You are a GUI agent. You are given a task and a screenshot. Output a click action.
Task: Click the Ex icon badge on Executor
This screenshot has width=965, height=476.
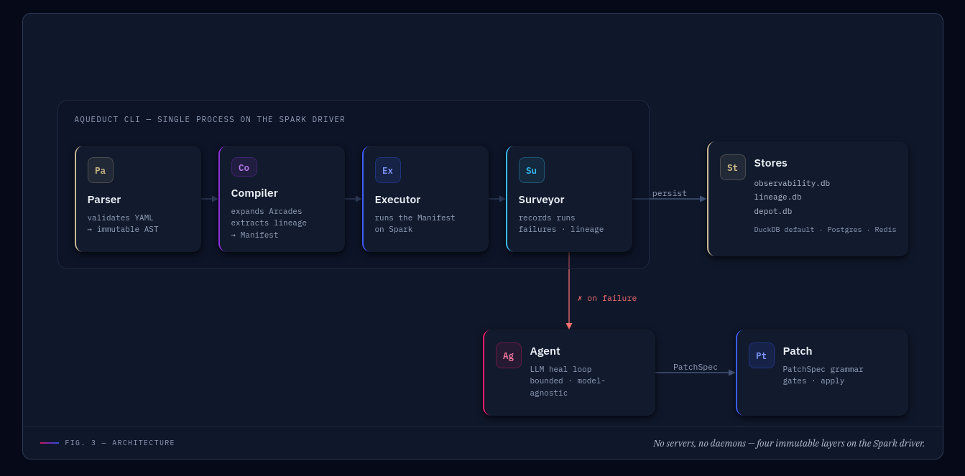(x=388, y=170)
